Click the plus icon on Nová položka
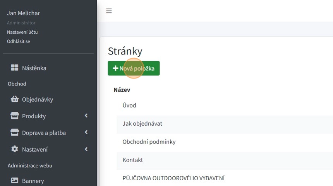 [x=115, y=68]
